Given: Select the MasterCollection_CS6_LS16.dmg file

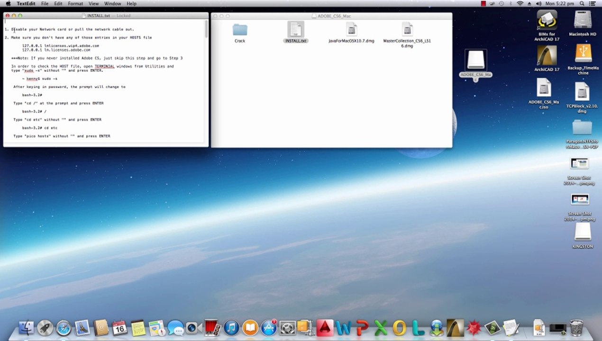Looking at the screenshot, I should pos(407,30).
